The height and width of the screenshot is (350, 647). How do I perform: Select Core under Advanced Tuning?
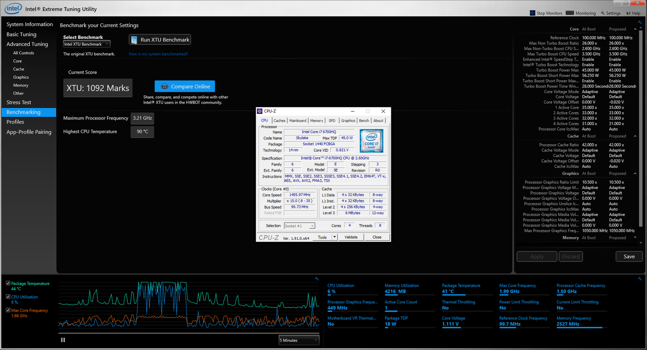[x=18, y=61]
